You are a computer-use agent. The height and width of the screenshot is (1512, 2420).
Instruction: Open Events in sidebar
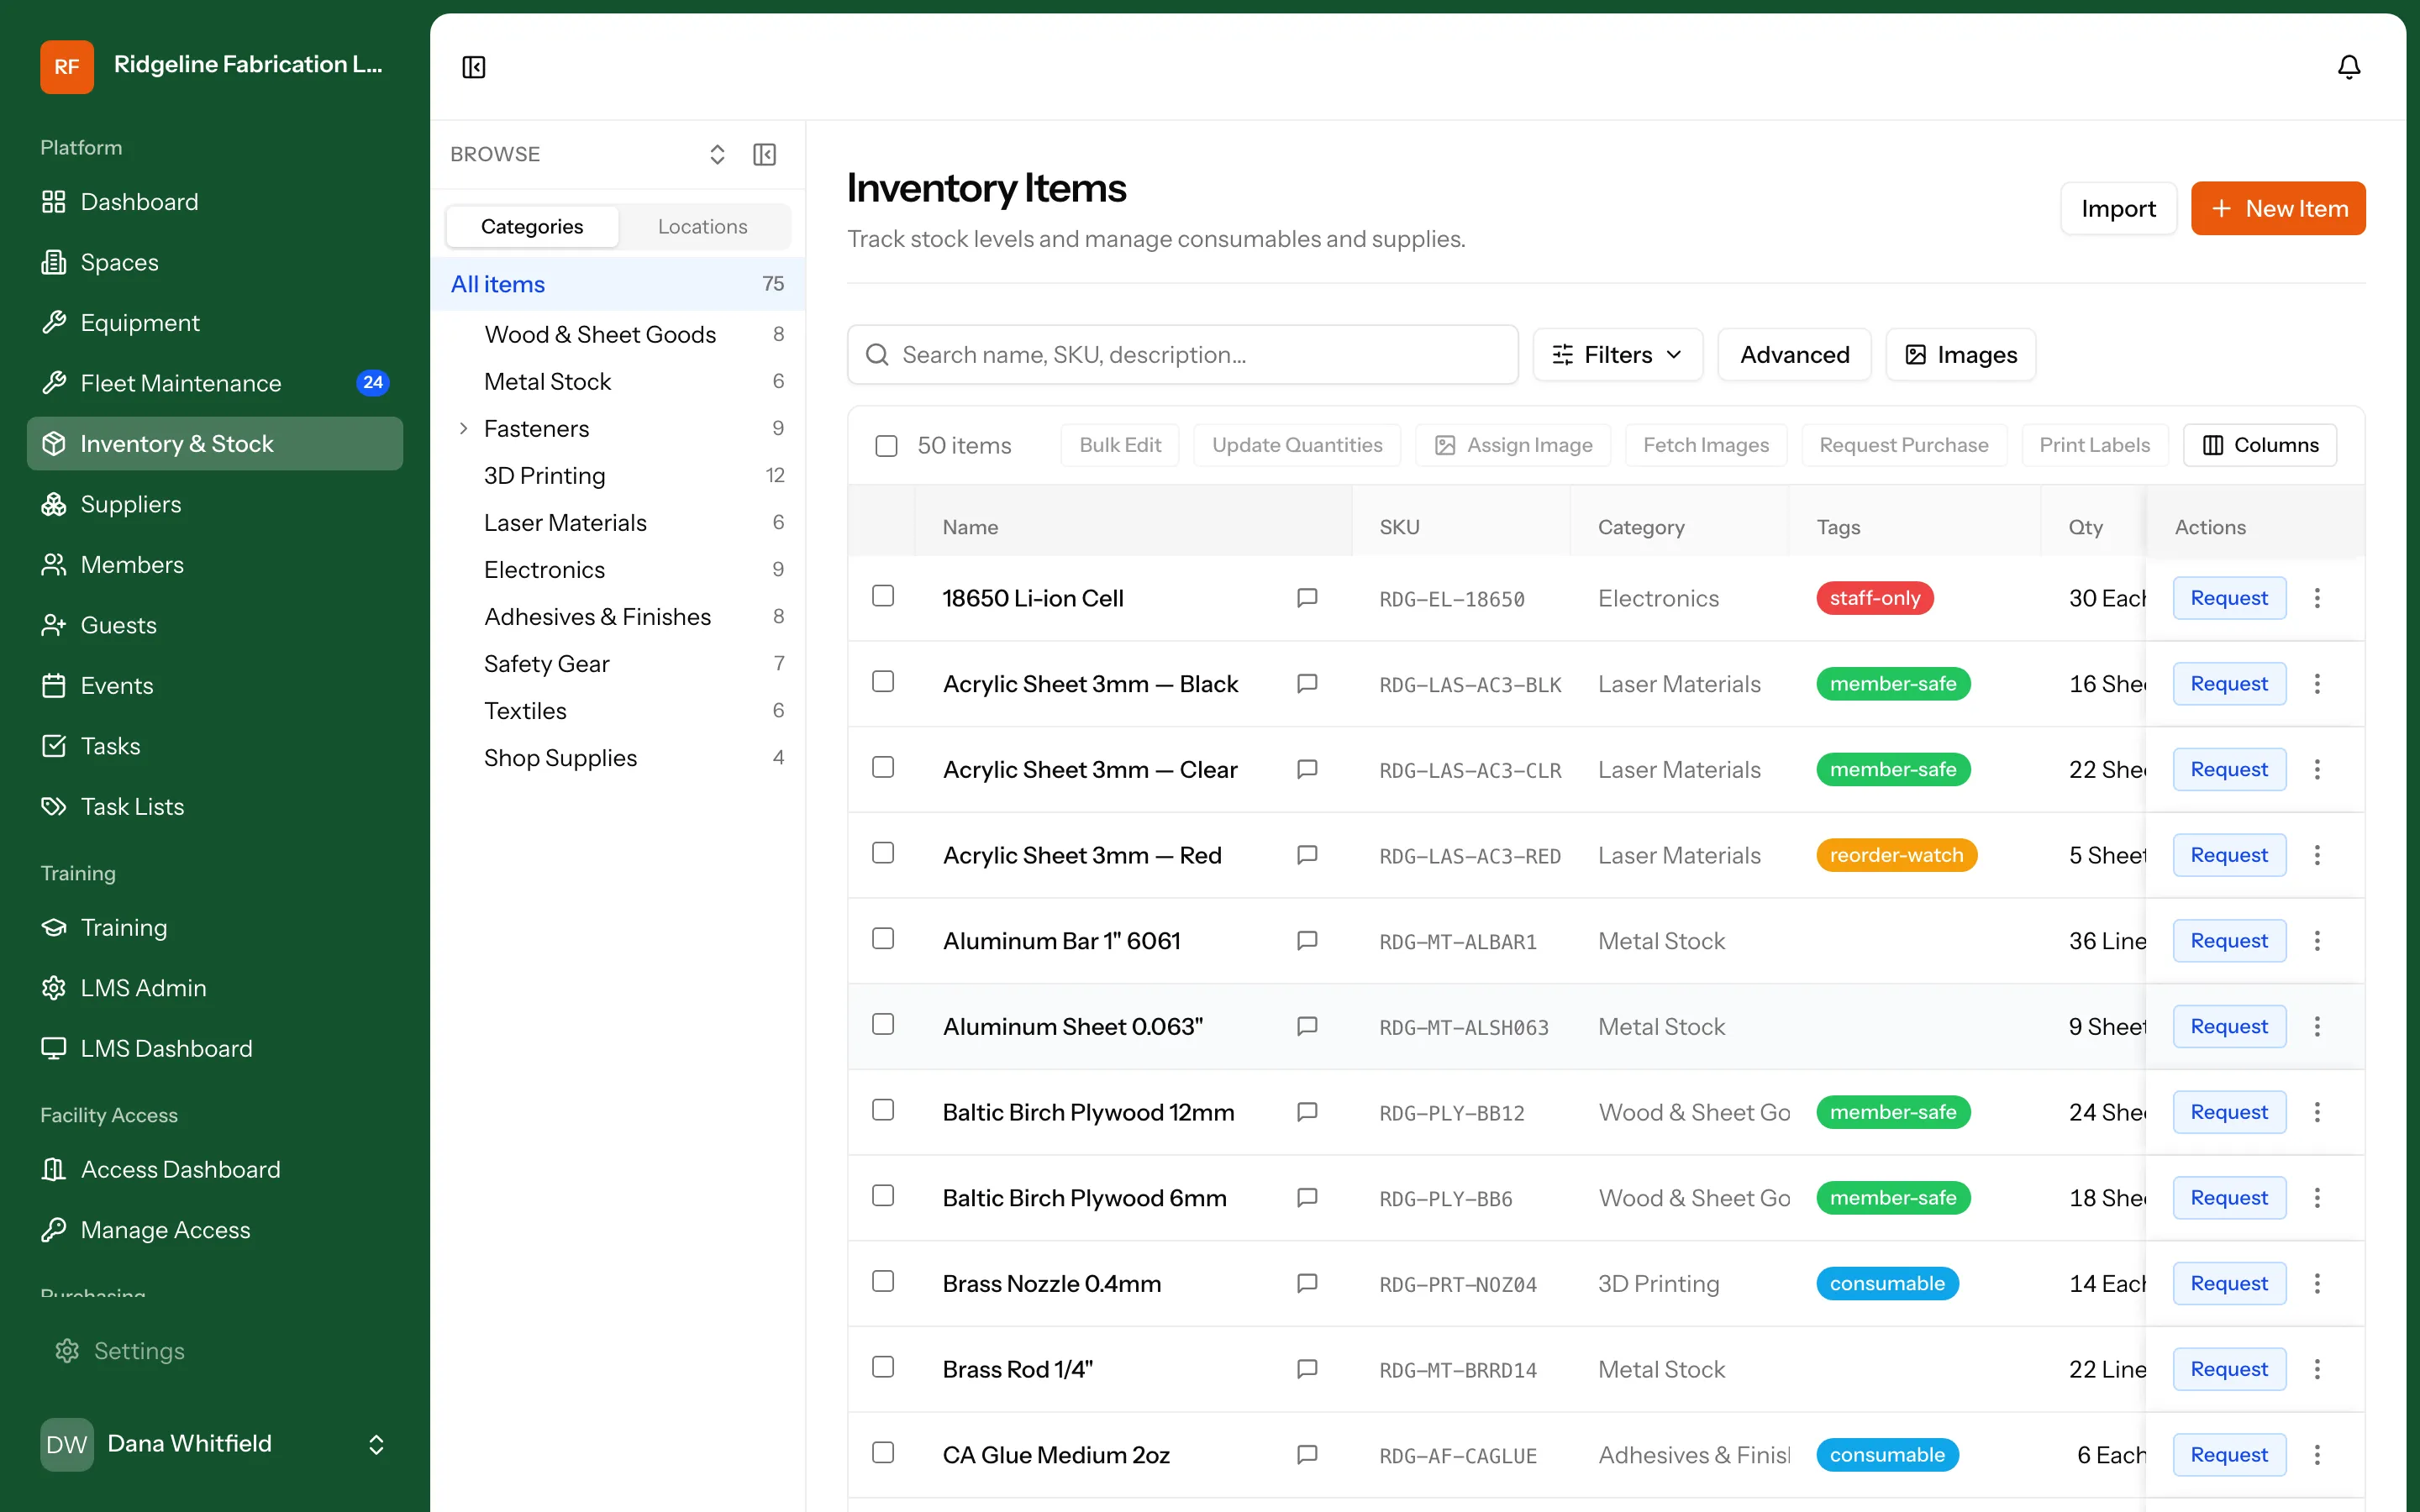click(x=215, y=686)
